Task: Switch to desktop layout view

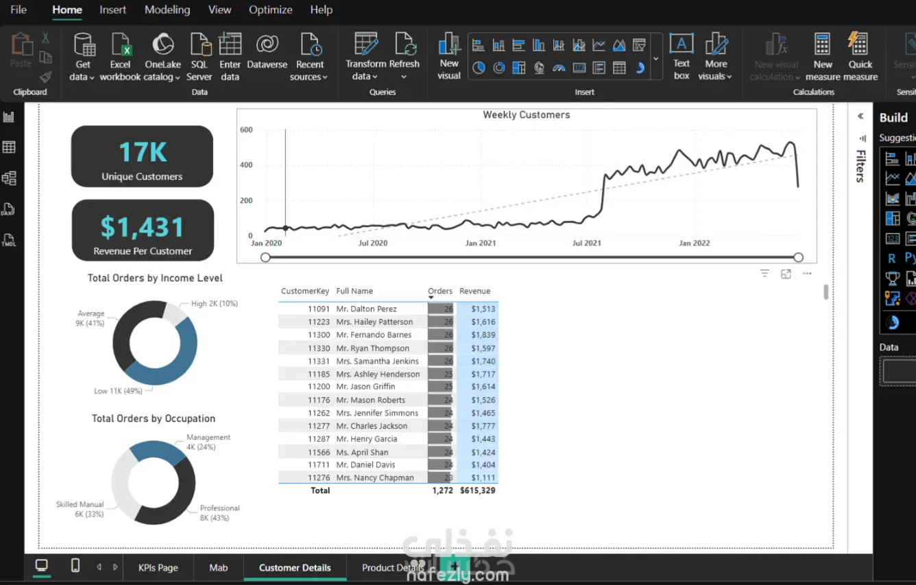Action: (42, 566)
